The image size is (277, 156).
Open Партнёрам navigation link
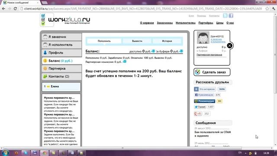[206, 23]
